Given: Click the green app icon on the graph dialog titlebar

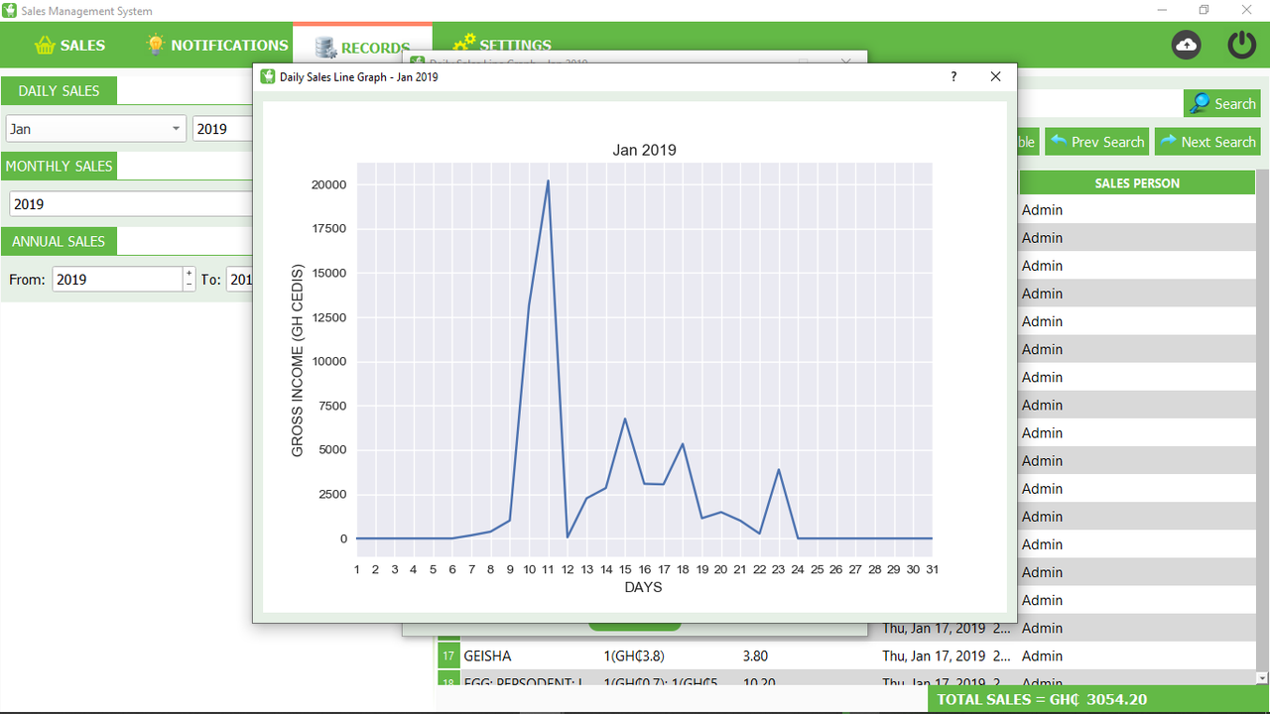Looking at the screenshot, I should pyautogui.click(x=268, y=76).
